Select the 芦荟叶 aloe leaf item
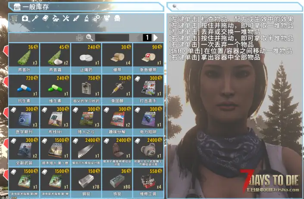Viewport: 304px width, 199px height. [24, 58]
